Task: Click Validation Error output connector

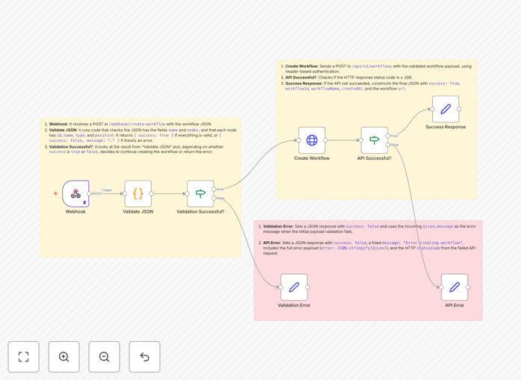Action: pyautogui.click(x=308, y=287)
